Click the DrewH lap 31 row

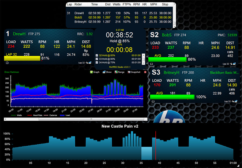(119, 13)
